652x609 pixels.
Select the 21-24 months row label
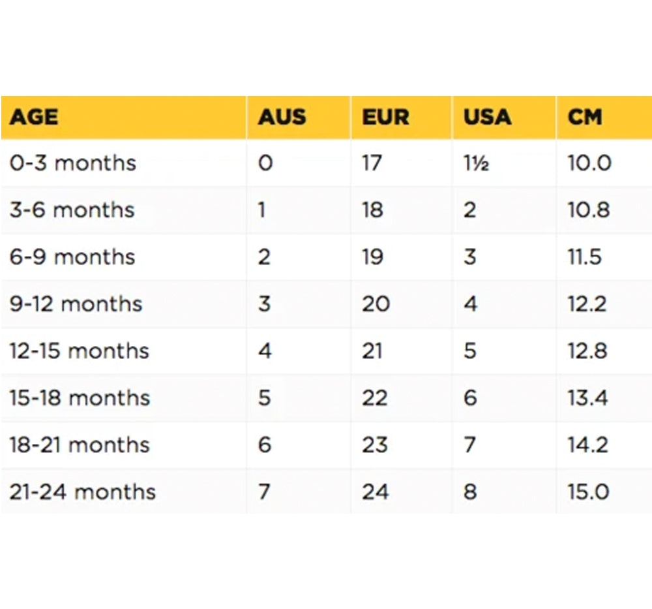tap(83, 492)
